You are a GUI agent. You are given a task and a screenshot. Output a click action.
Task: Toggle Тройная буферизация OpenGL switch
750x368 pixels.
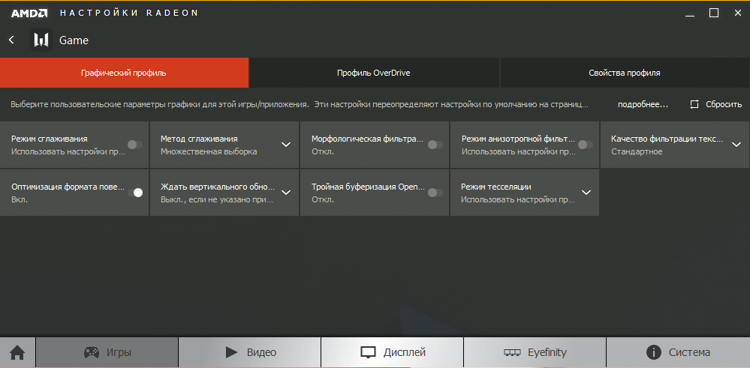[435, 193]
